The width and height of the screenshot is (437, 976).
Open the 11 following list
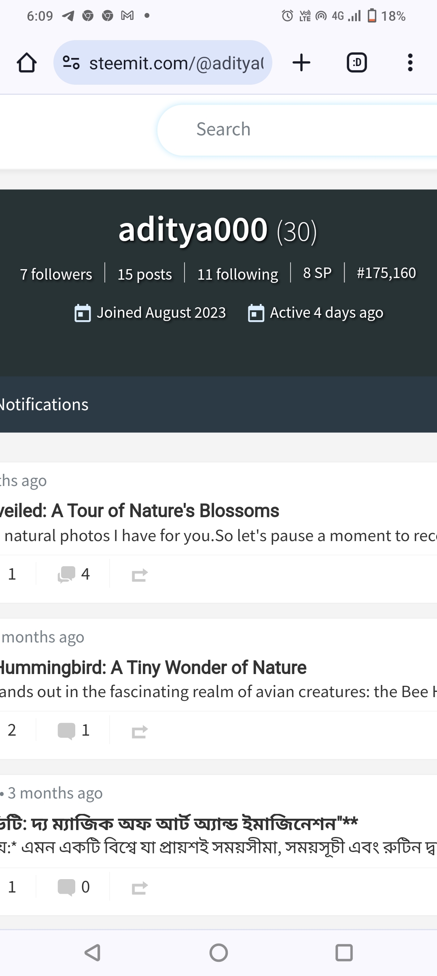coord(238,274)
